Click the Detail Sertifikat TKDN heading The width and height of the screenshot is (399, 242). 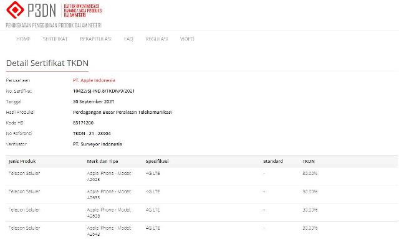47,63
